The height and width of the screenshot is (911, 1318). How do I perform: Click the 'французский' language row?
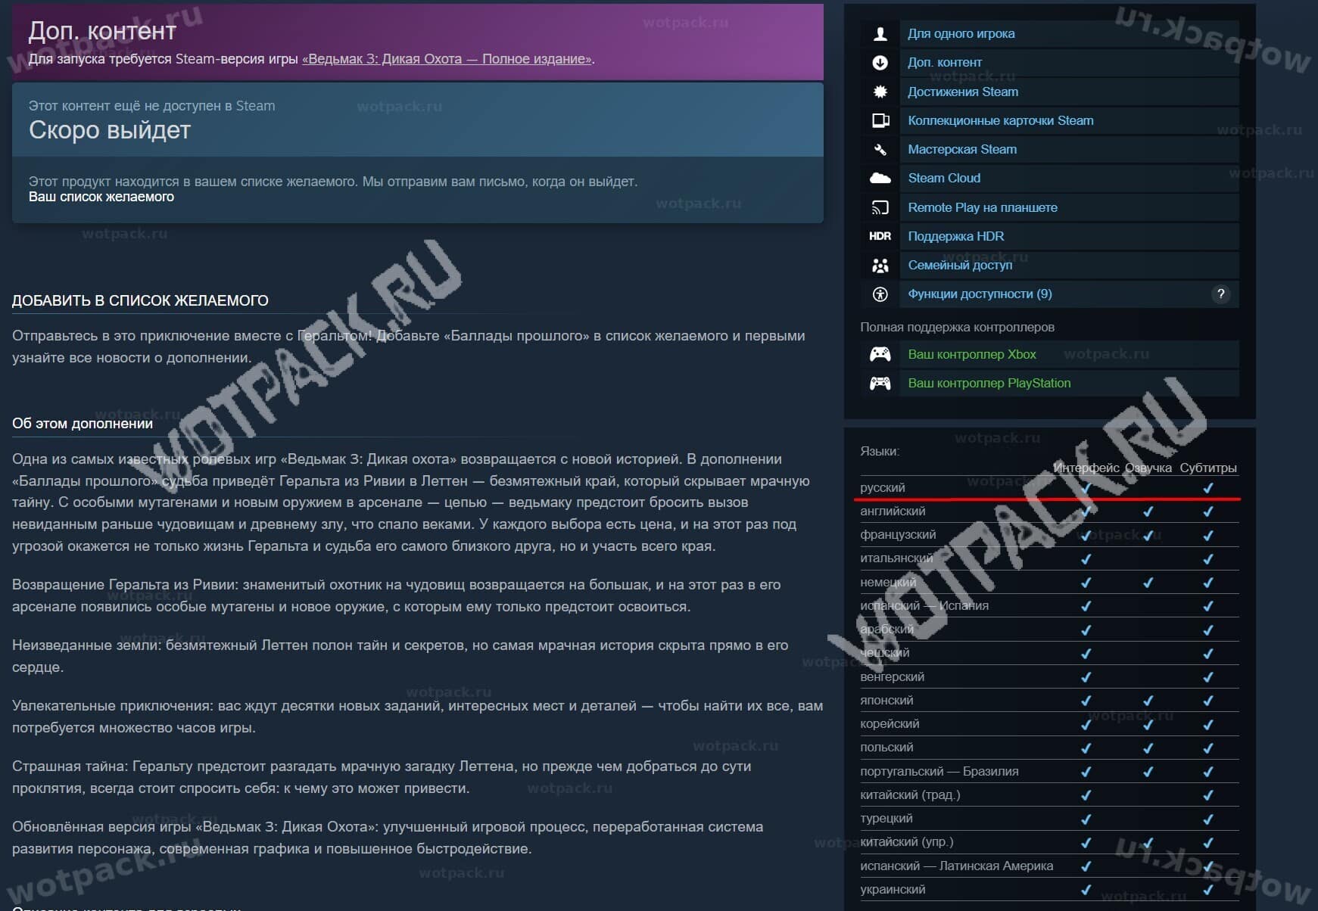click(1049, 535)
